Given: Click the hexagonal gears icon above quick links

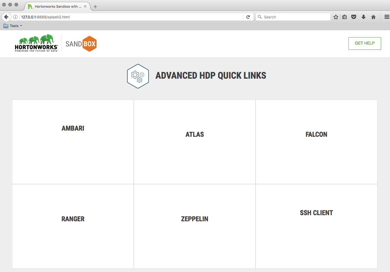Looking at the screenshot, I should (x=138, y=76).
